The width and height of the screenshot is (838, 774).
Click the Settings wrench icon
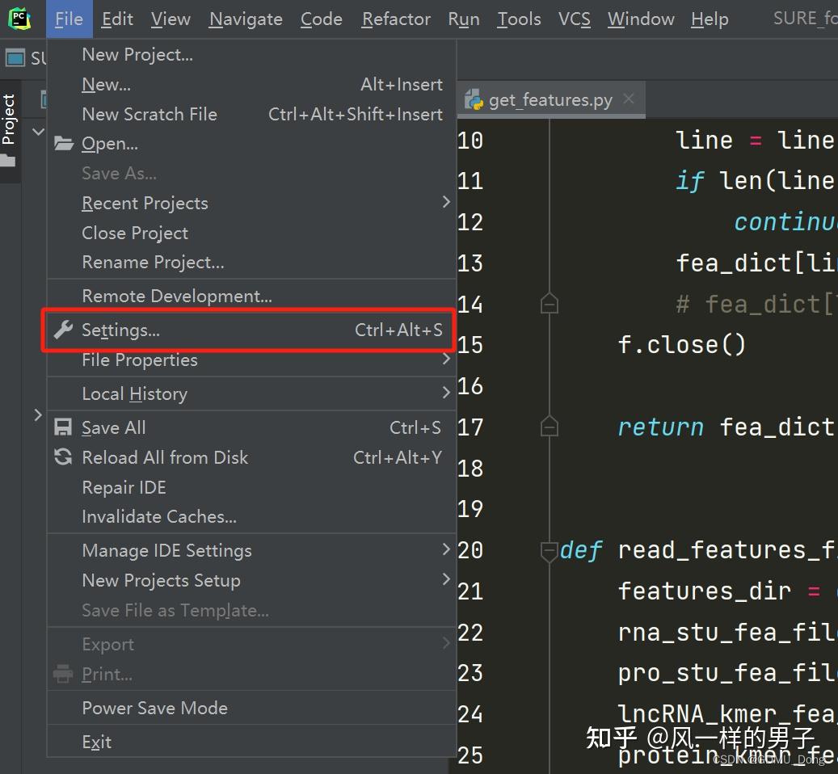pyautogui.click(x=63, y=330)
